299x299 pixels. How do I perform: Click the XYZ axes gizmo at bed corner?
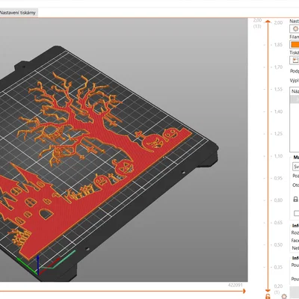37,265
